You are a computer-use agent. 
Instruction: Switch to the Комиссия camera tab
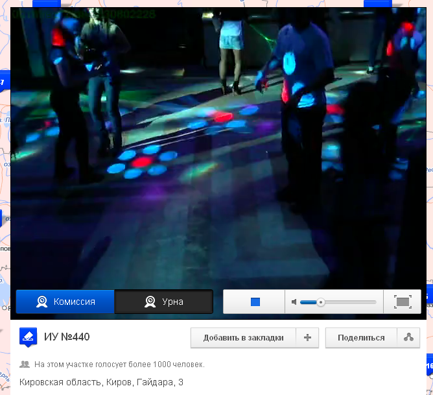65,302
